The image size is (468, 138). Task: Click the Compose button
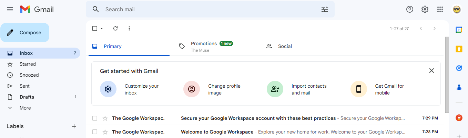(x=25, y=33)
